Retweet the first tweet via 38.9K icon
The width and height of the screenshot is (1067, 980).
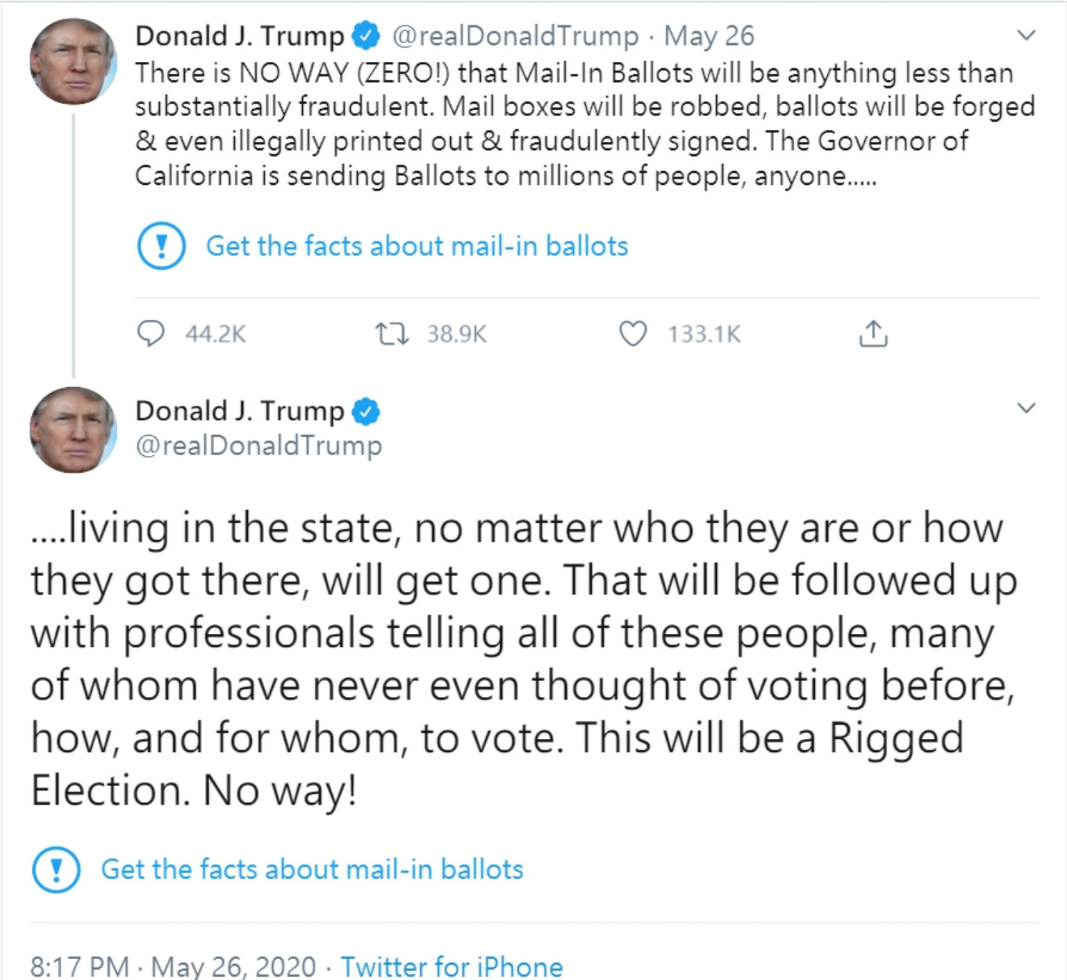tap(392, 334)
